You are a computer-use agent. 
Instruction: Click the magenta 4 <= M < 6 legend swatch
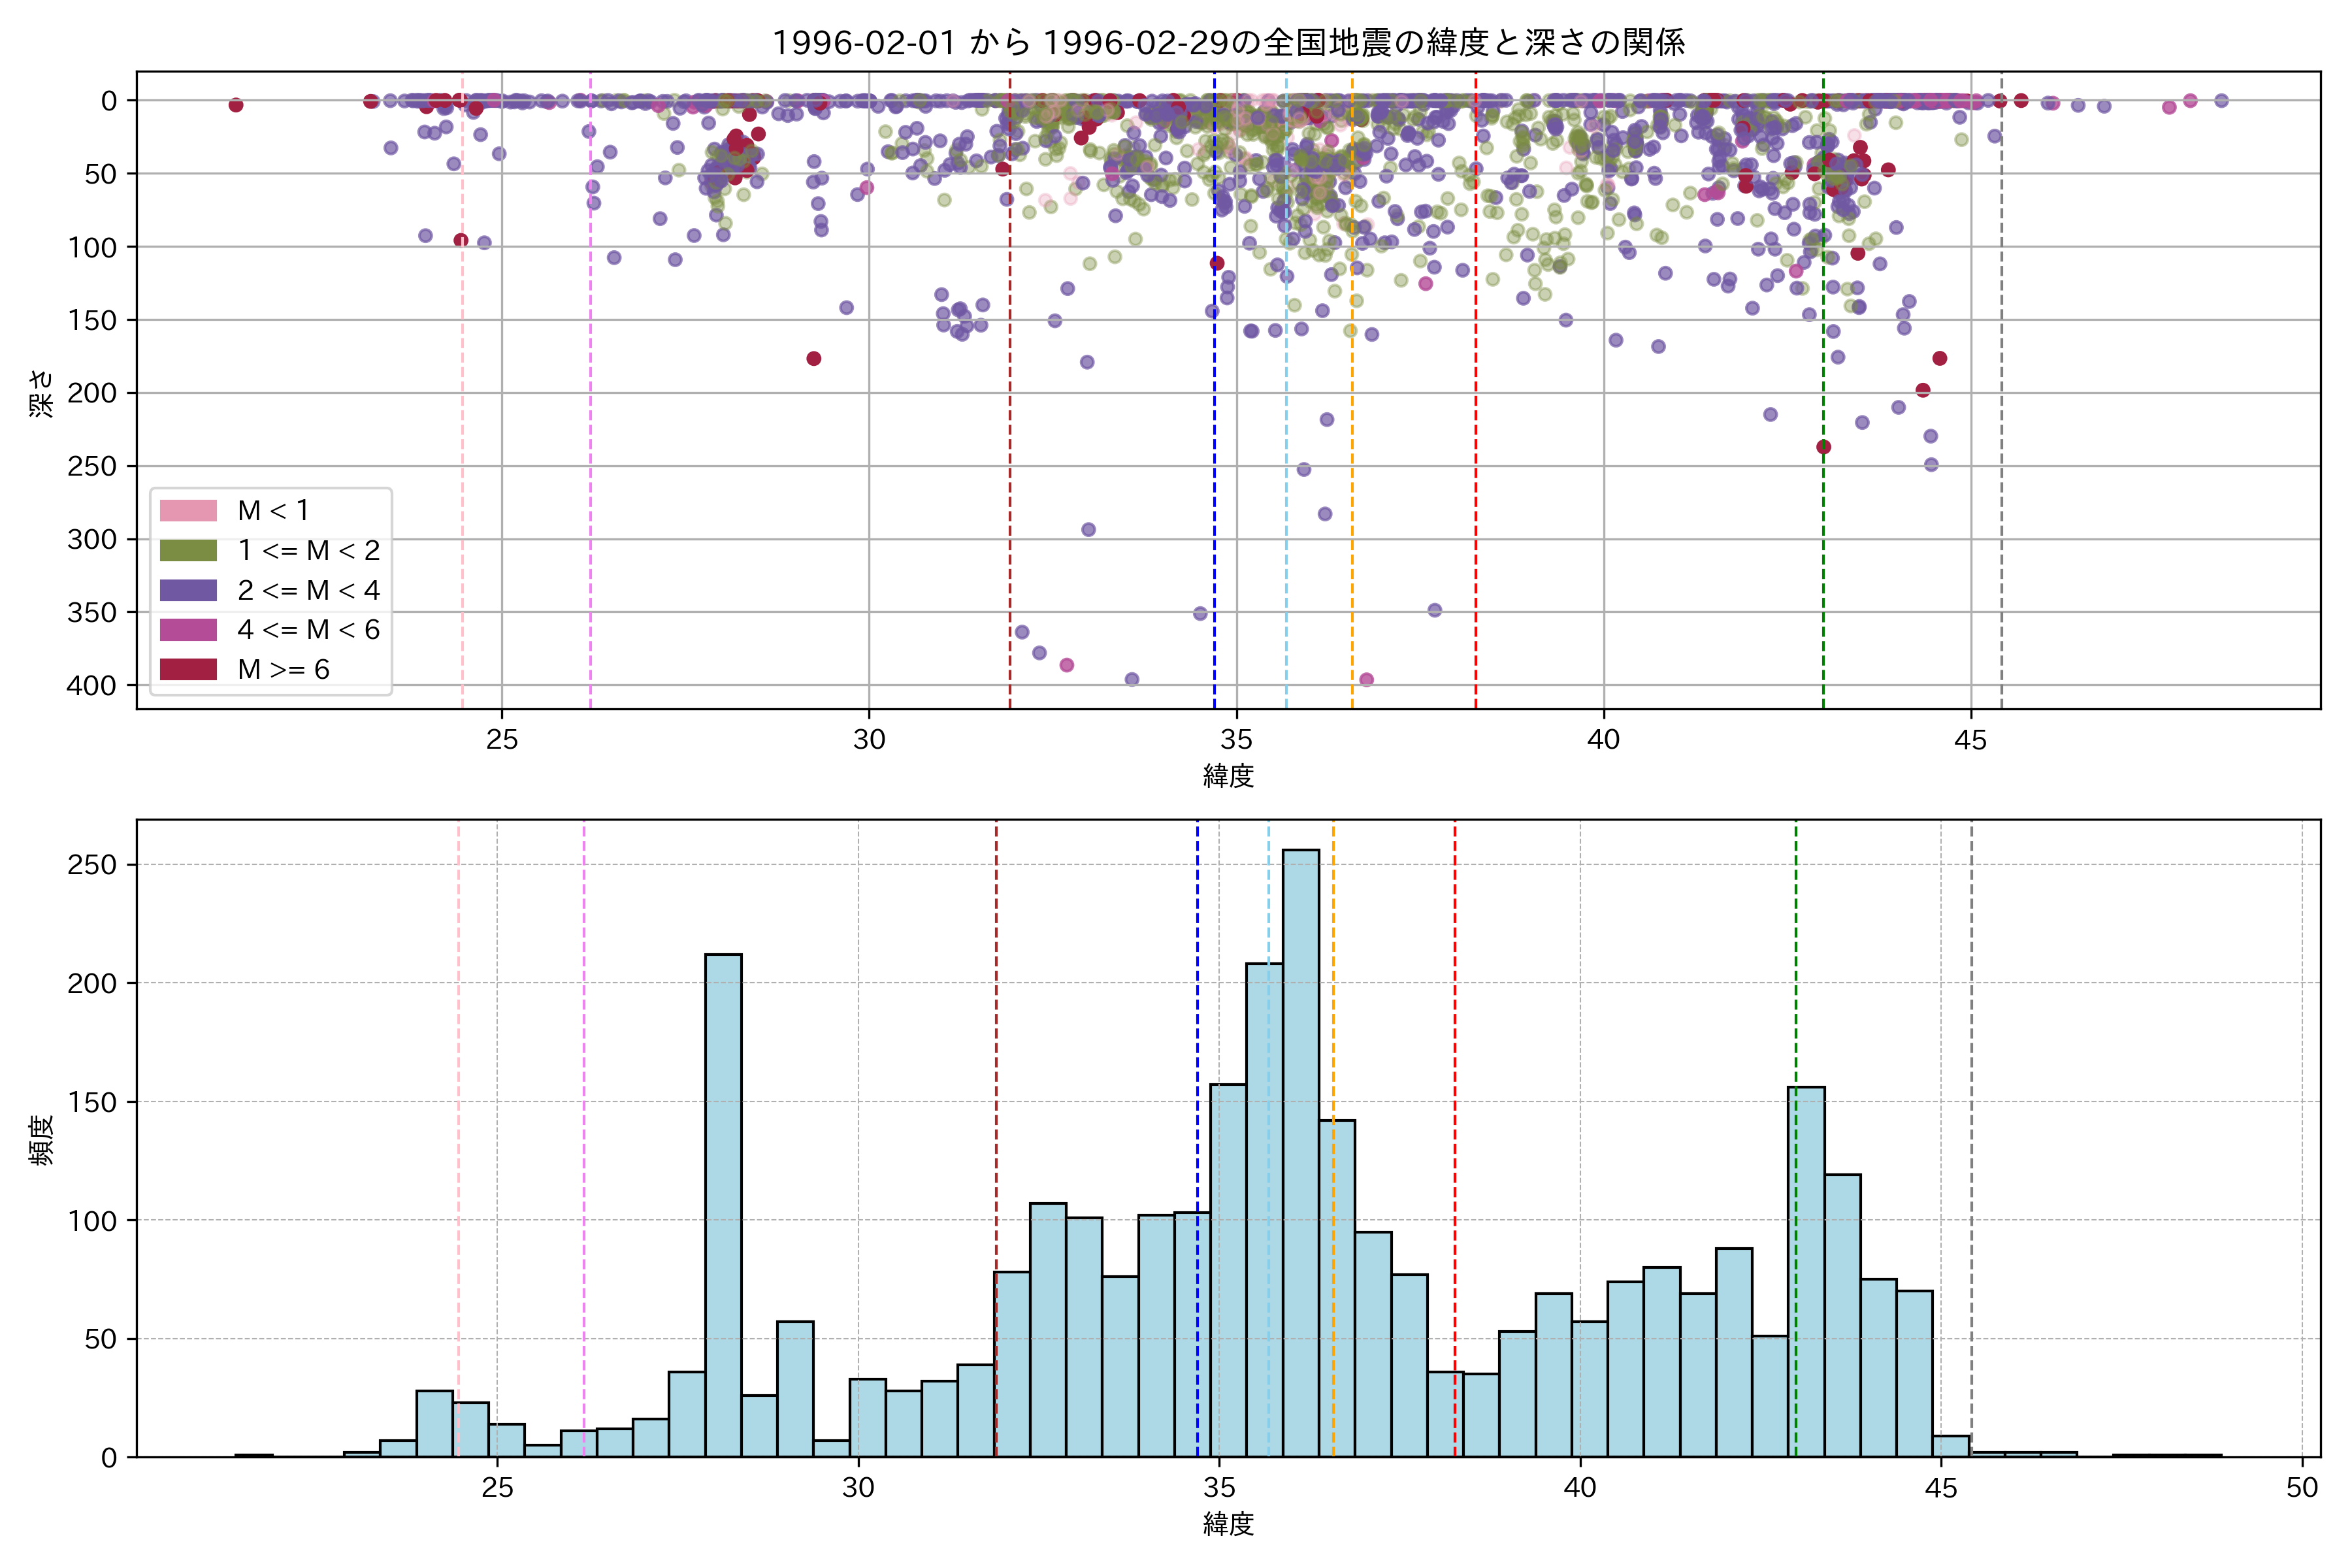pyautogui.click(x=188, y=630)
